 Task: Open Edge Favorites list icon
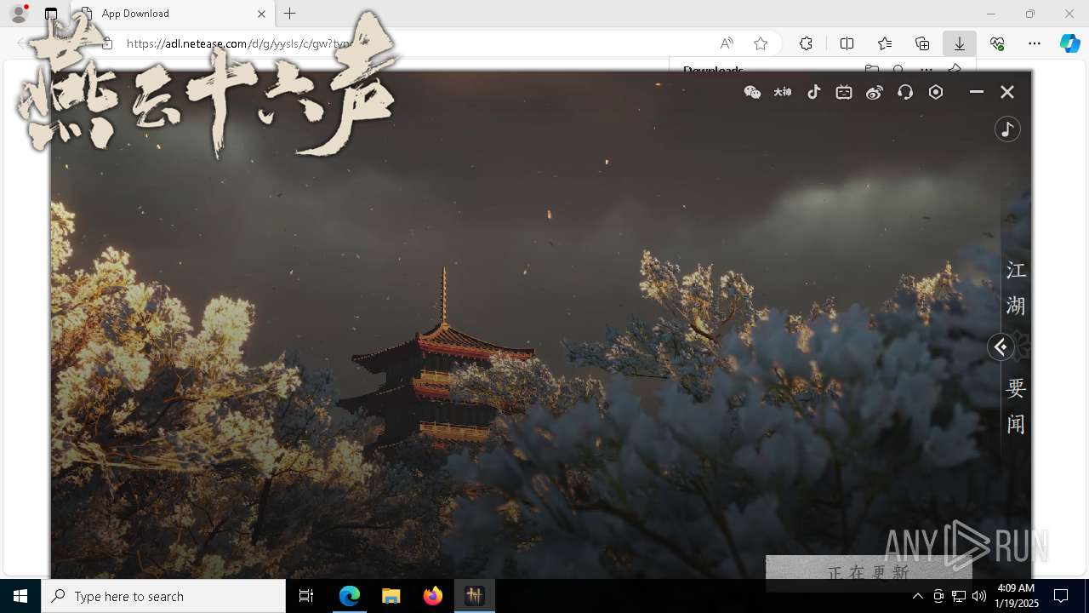coord(885,43)
